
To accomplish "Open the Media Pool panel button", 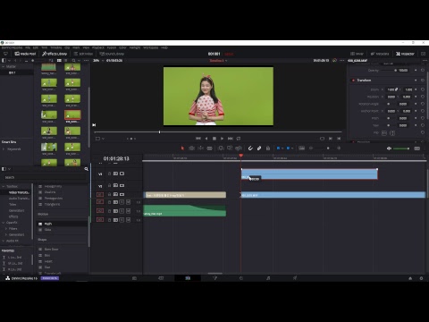I will click(25, 54).
